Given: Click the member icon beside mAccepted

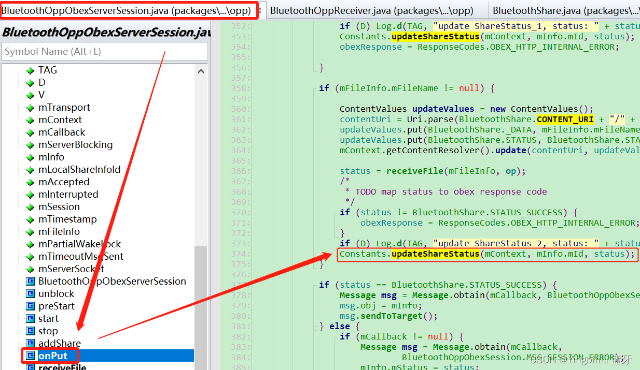Looking at the screenshot, I should coord(30,182).
